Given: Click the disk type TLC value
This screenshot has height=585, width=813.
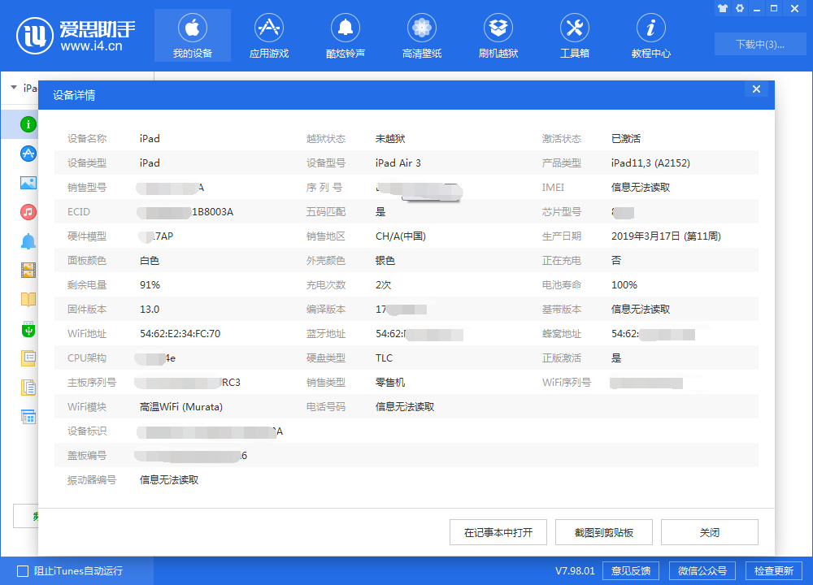Looking at the screenshot, I should click(x=385, y=358).
